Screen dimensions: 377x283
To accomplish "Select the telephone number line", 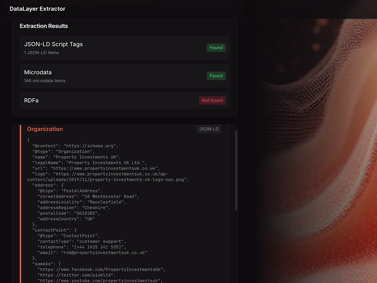I will (82, 247).
